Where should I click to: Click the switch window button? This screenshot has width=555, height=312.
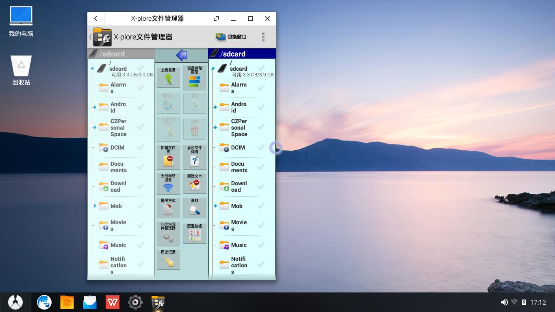[230, 37]
